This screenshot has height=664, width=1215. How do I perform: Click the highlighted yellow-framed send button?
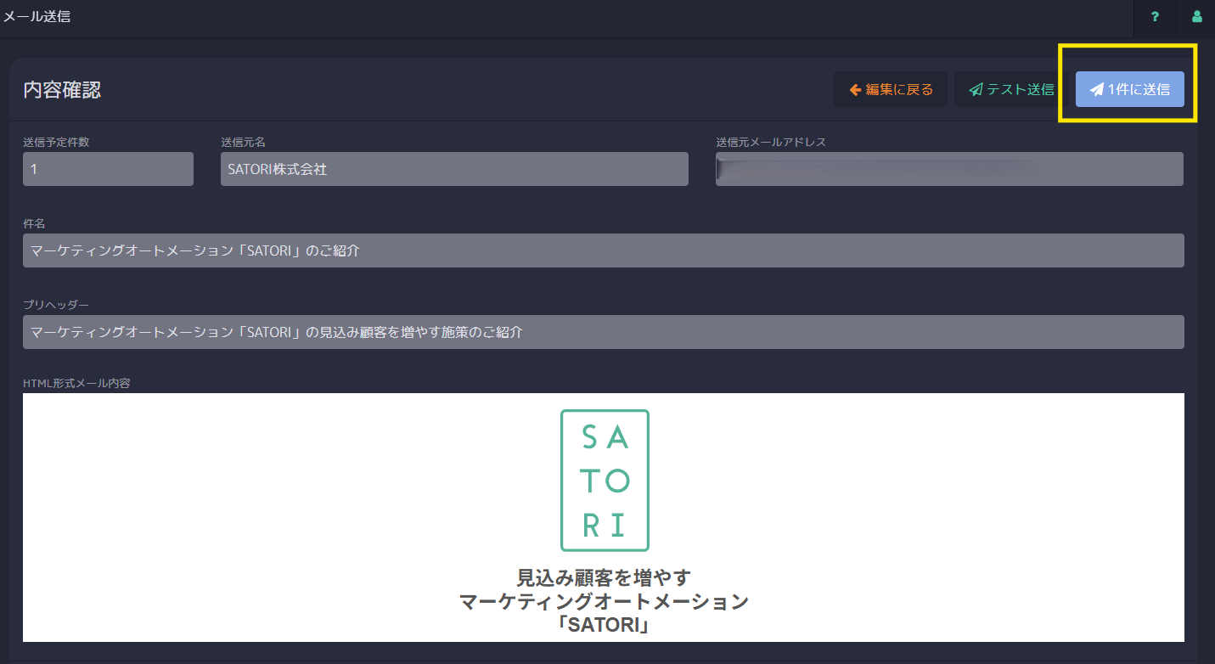tap(1130, 88)
